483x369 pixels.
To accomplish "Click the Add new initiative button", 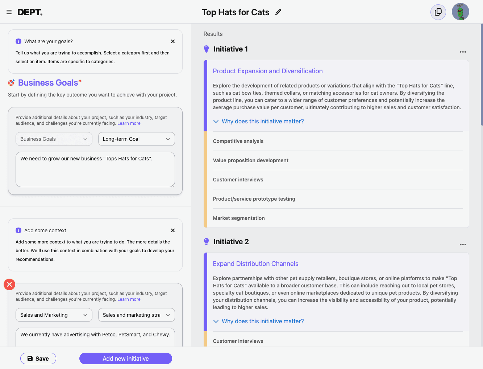I will [x=125, y=358].
